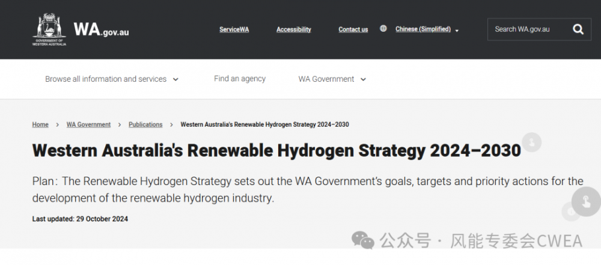Open the Chinese (Simplified) language dropdown
This screenshot has height=265, width=601.
(427, 29)
